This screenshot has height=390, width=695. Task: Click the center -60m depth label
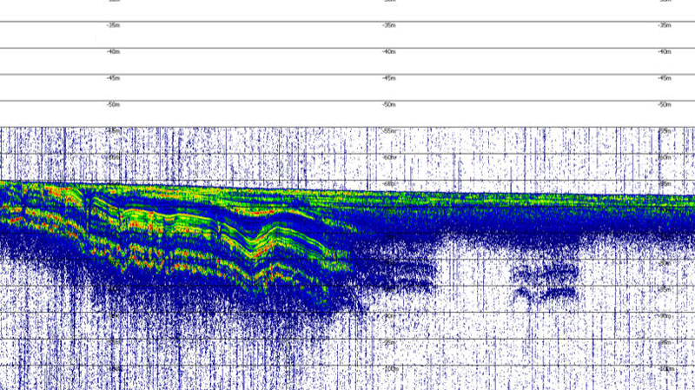point(389,157)
